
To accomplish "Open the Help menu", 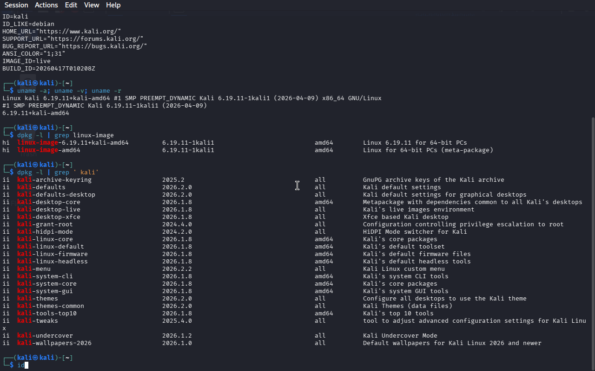I will tap(113, 5).
